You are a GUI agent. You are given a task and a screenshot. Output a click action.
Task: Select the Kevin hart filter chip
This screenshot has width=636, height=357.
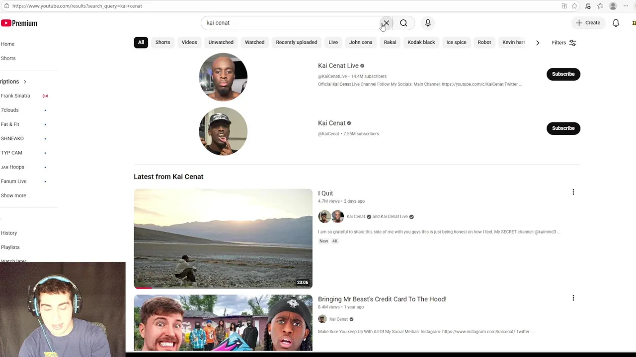514,42
